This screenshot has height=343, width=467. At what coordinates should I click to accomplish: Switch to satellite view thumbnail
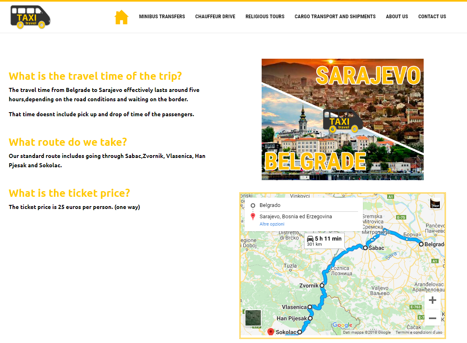click(x=253, y=318)
